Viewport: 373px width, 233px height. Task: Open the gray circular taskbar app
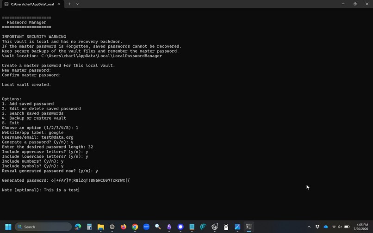(112, 227)
